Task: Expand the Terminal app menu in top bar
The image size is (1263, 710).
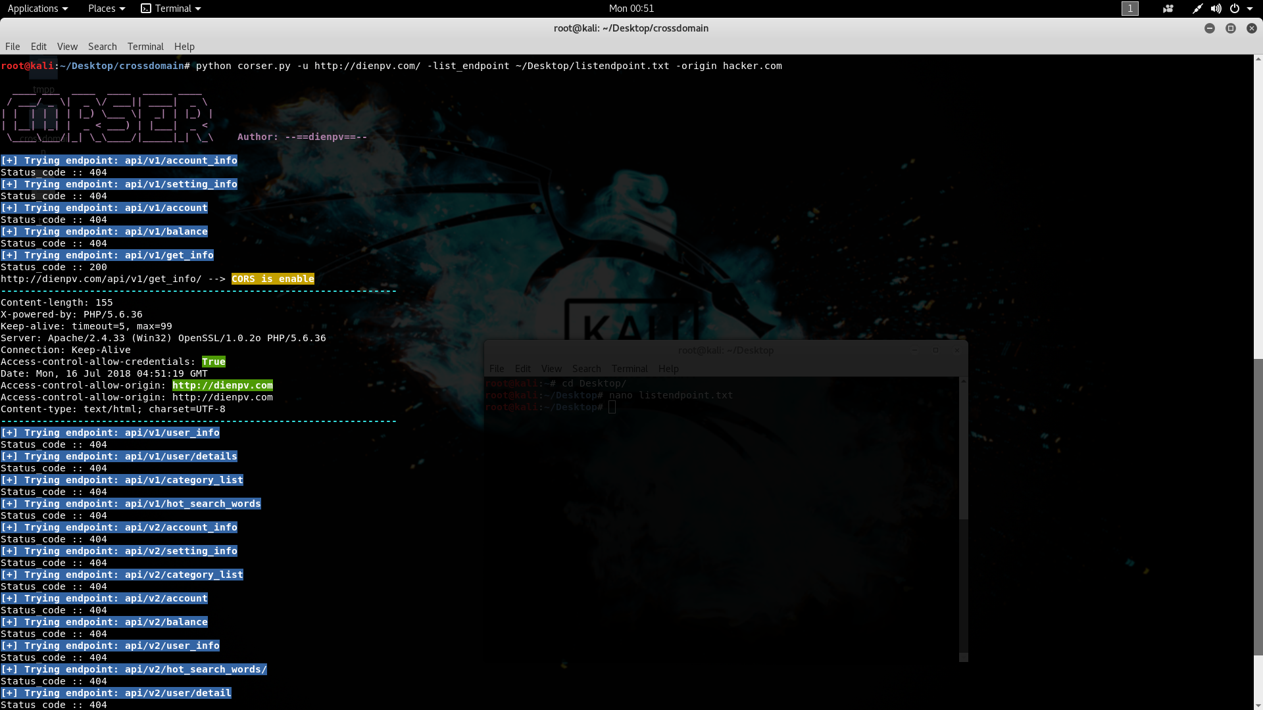Action: pos(171,9)
